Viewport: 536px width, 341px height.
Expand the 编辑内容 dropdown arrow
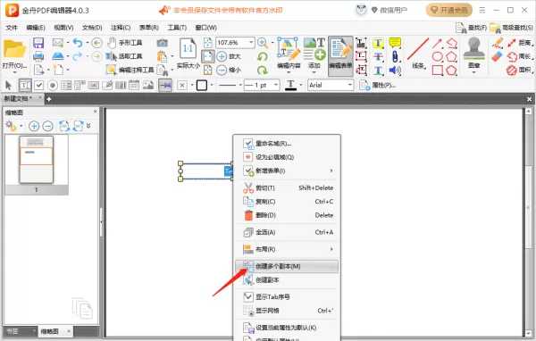click(289, 72)
